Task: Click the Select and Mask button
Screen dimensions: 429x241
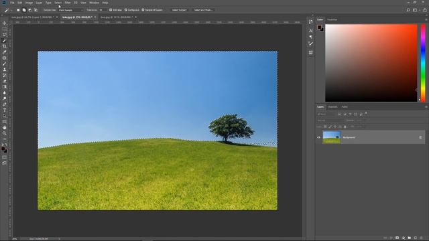Action: click(204, 10)
